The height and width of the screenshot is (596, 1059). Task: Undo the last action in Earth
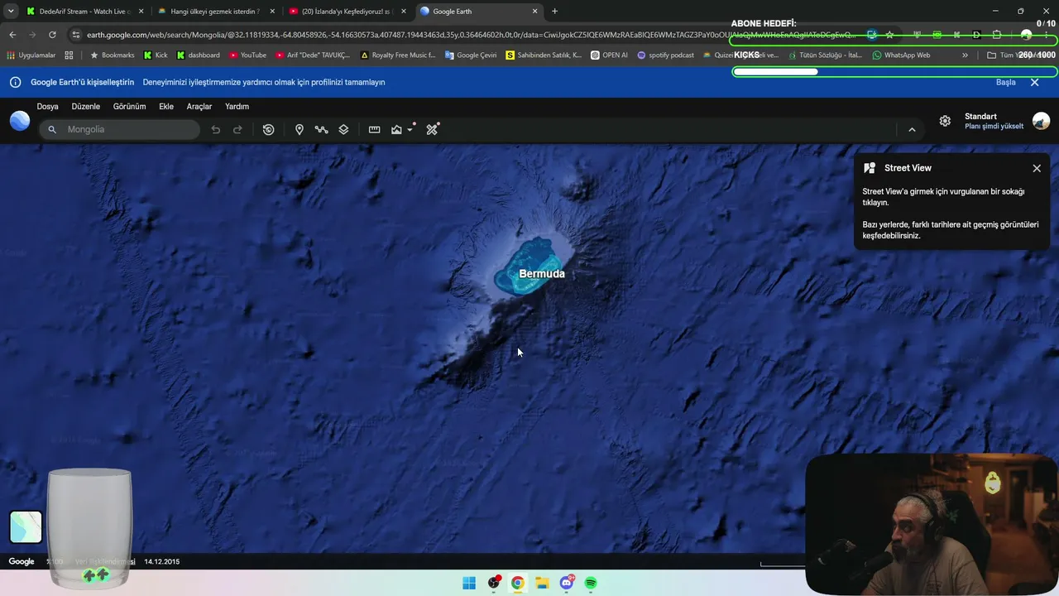click(x=216, y=129)
